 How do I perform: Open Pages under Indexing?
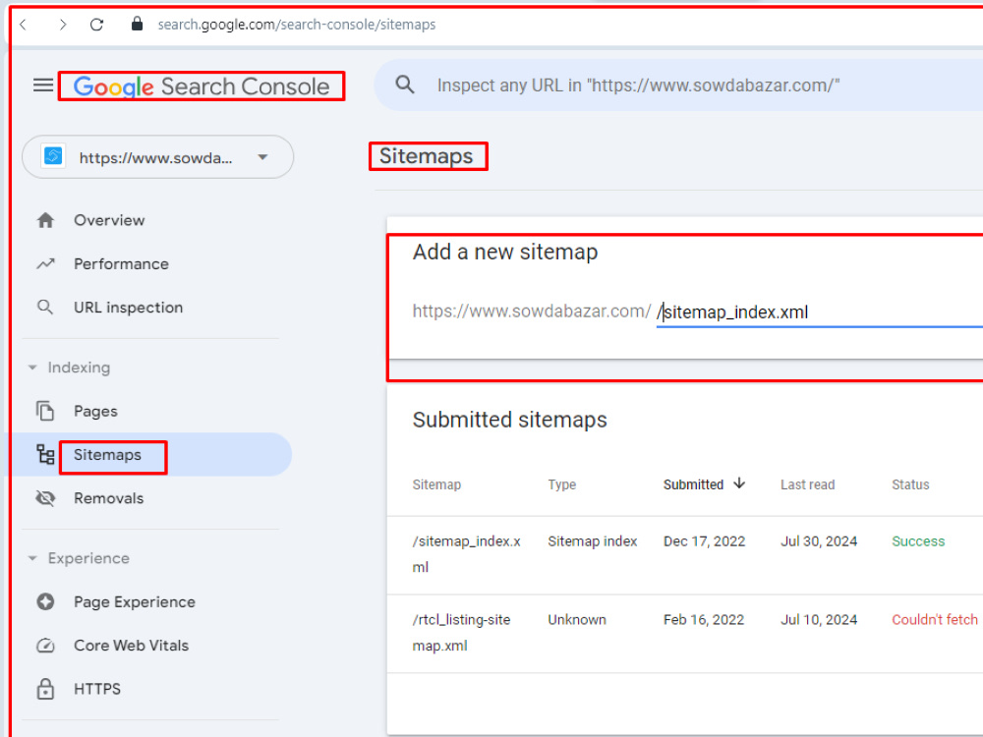(x=95, y=411)
